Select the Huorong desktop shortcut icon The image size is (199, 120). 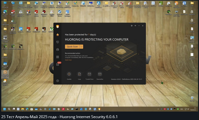(x=5, y=82)
